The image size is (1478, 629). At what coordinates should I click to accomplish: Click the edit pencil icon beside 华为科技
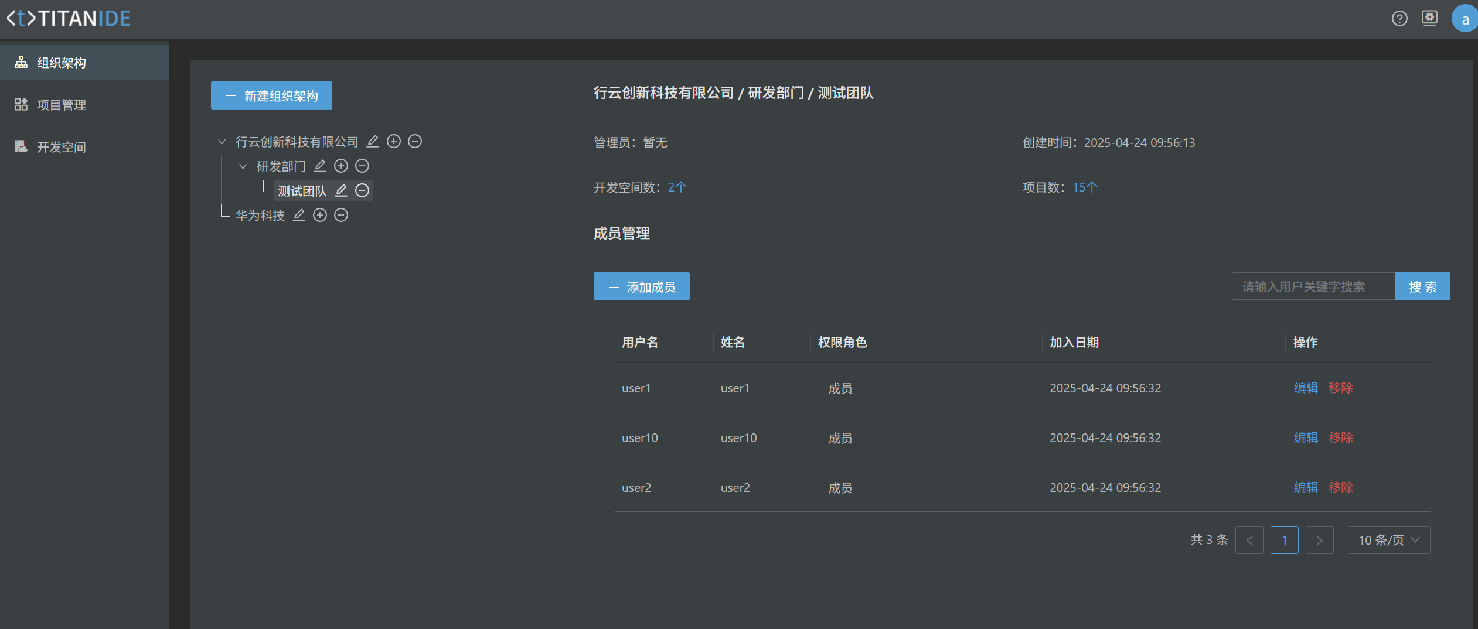299,216
